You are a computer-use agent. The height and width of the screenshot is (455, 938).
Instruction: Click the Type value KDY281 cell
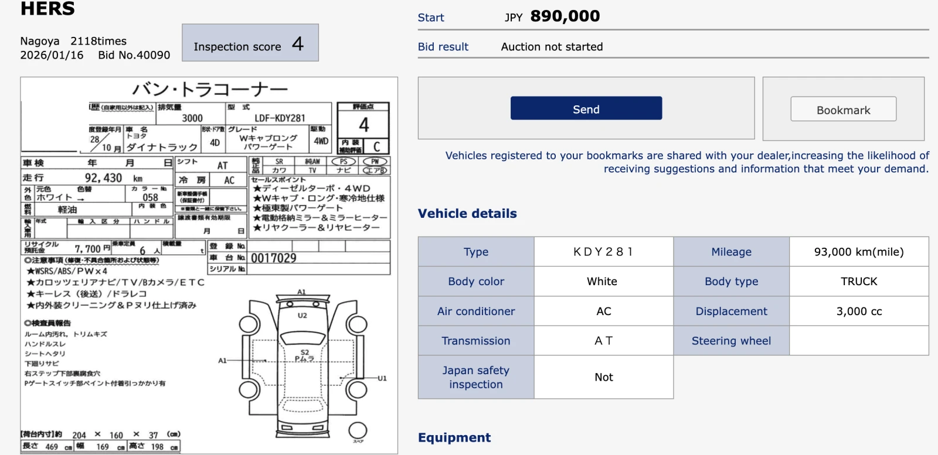pos(603,252)
